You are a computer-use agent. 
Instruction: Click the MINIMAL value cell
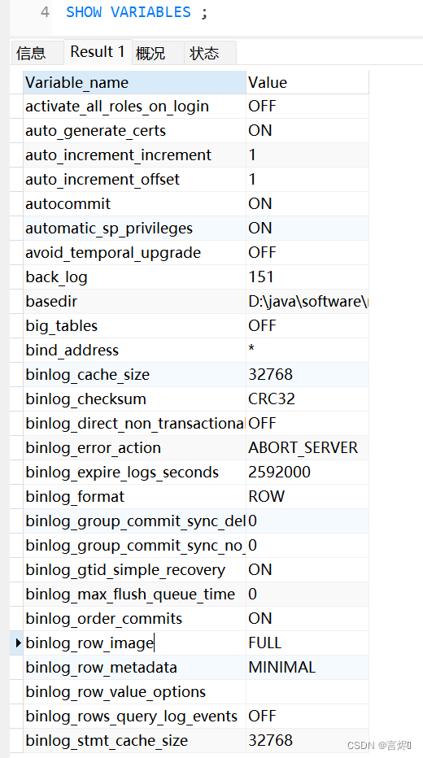307,668
